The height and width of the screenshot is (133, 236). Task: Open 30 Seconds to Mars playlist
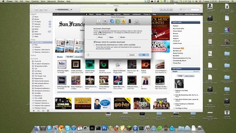41,66
